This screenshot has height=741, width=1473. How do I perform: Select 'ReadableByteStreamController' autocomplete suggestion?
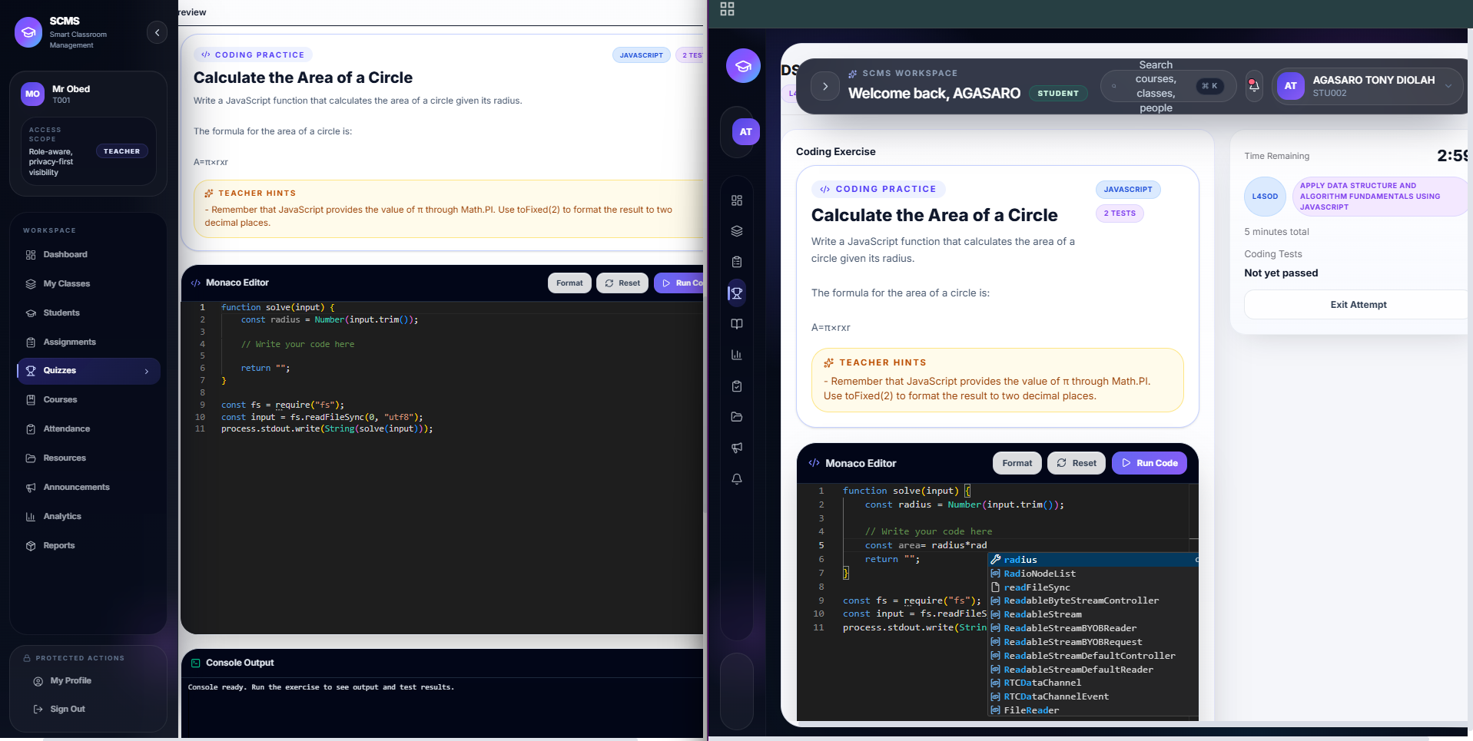1093,600
